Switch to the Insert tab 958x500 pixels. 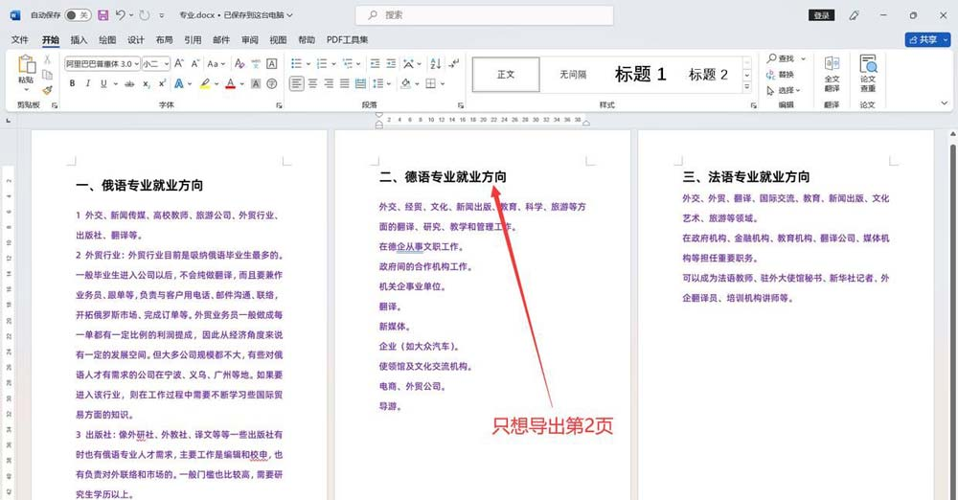point(79,39)
